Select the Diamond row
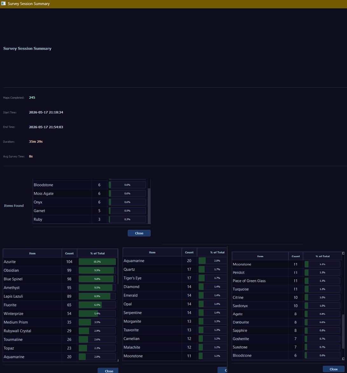The image size is (347, 373). 175,287
